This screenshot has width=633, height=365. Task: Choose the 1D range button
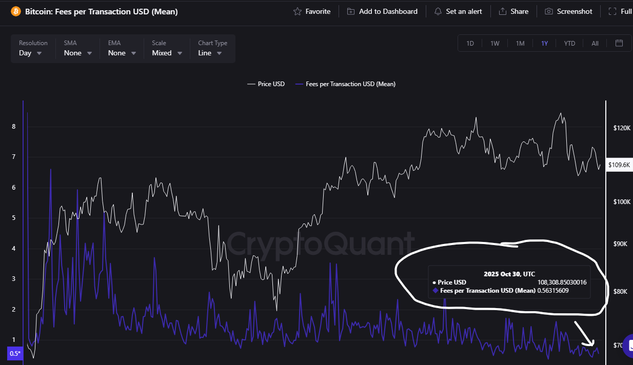(x=470, y=43)
